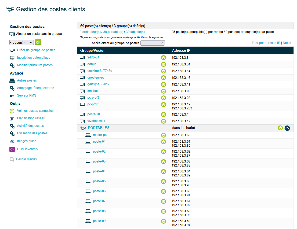Screen dimensions: 297x229
Task: Click the 'dans le chariot' group description
Action: point(183,128)
